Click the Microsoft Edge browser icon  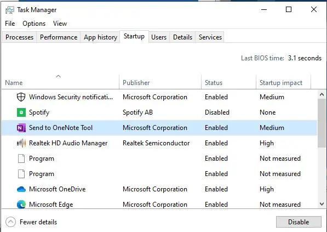click(x=21, y=205)
